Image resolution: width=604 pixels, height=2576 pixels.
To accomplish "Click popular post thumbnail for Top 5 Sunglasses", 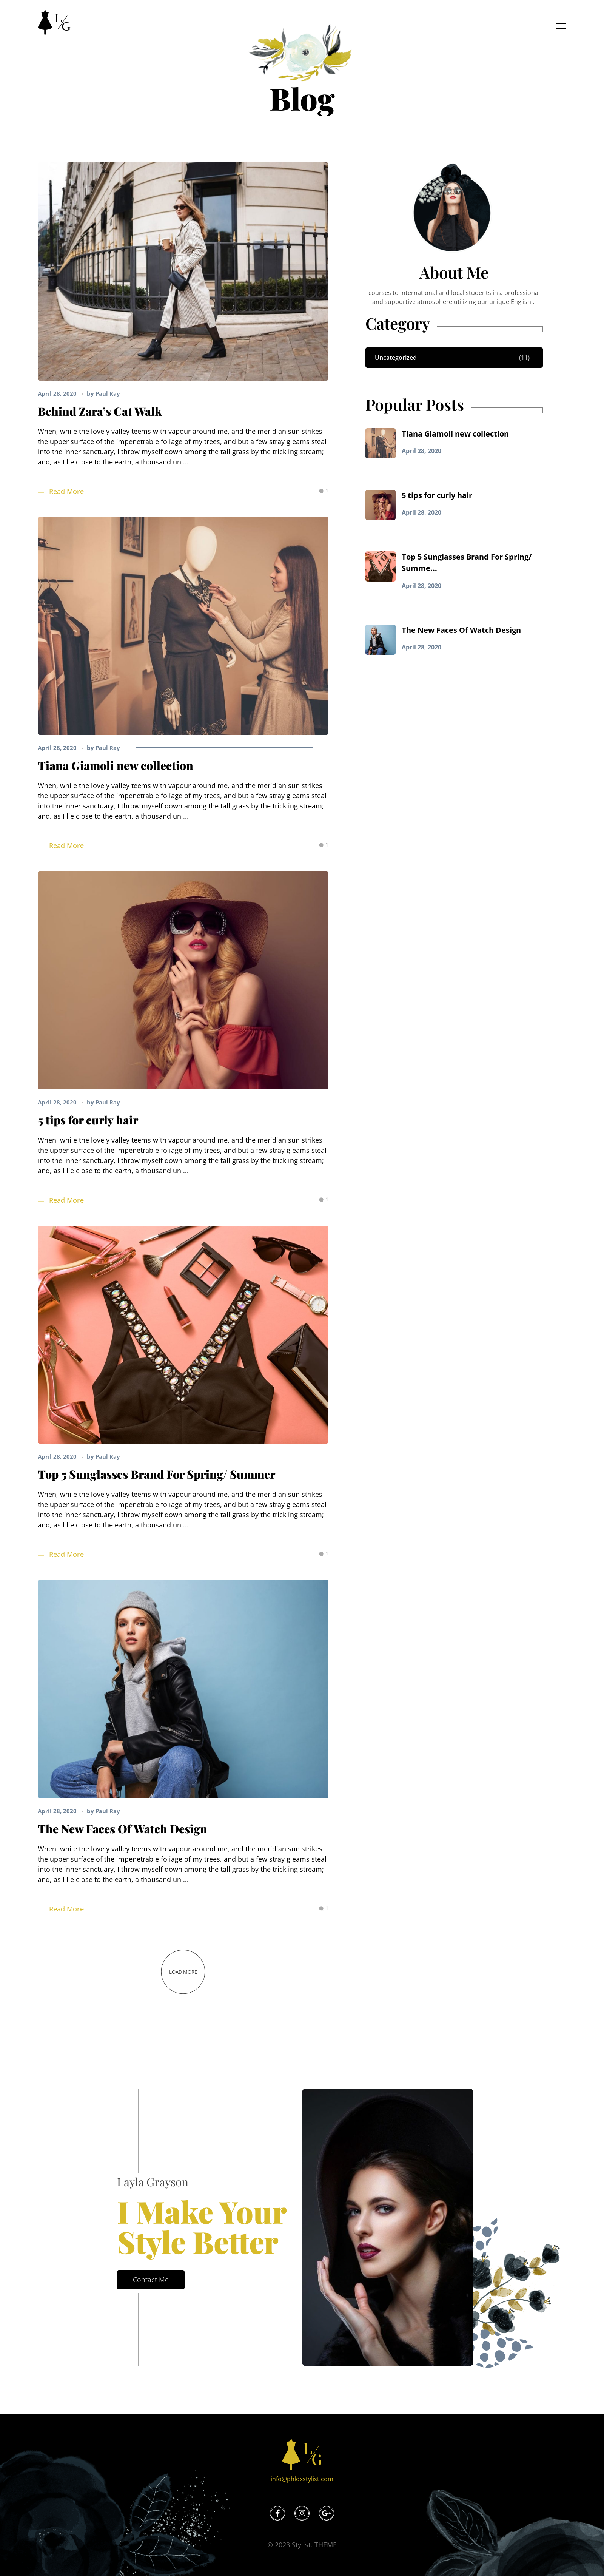I will point(380,566).
